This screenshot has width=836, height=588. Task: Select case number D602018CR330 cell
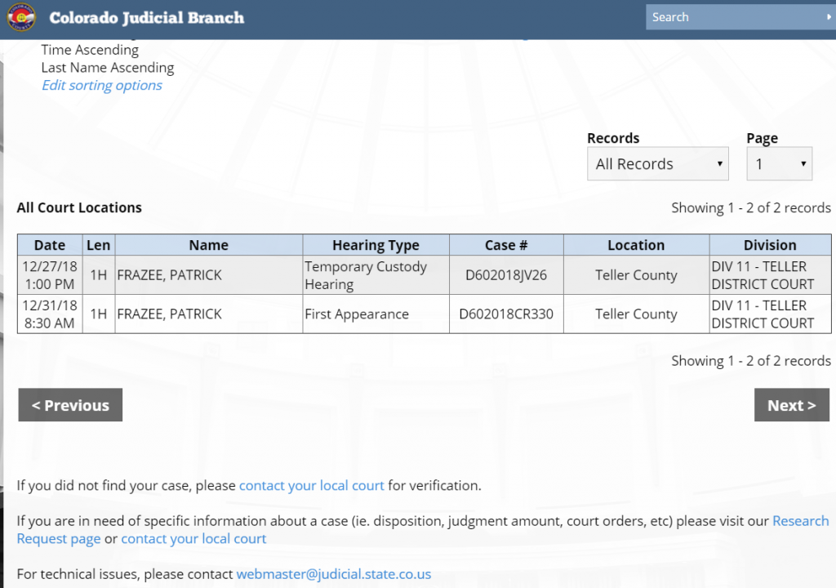[505, 314]
